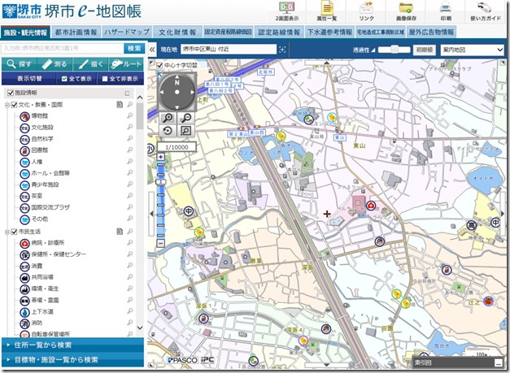This screenshot has height=373, width=510.
Task: Click the 上下水道 legend icon
Action: tap(24, 311)
